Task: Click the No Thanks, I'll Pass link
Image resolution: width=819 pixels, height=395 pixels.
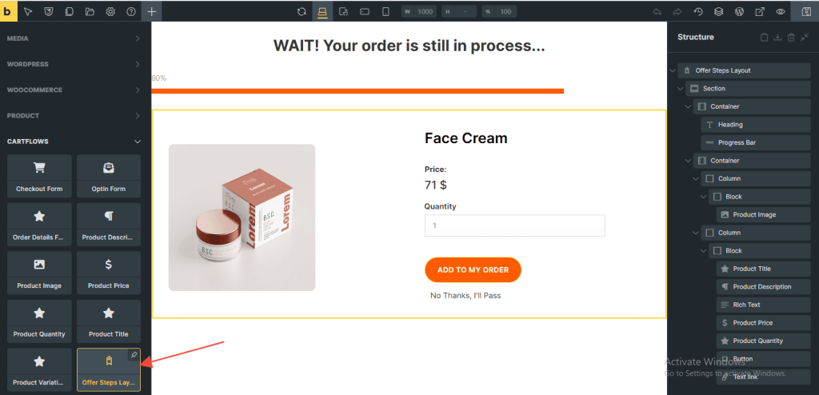Action: (x=465, y=296)
